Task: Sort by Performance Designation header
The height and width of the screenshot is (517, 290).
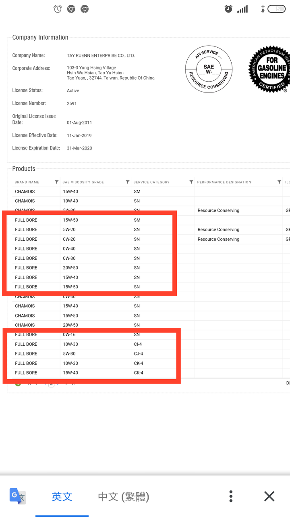Action: point(224,182)
